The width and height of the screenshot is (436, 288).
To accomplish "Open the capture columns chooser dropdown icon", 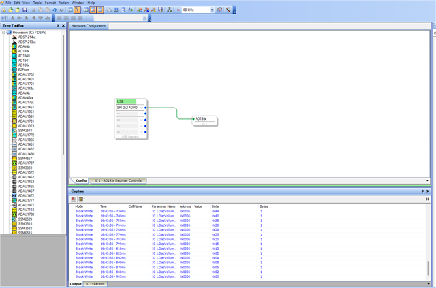I will click(82, 199).
